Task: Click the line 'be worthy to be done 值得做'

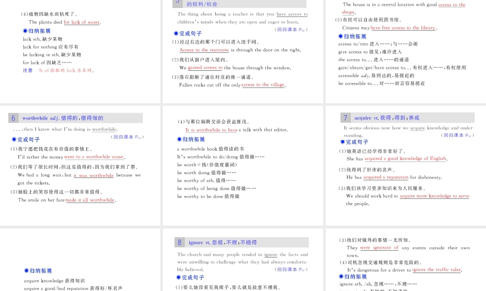Action: (208, 196)
